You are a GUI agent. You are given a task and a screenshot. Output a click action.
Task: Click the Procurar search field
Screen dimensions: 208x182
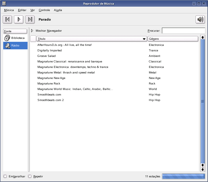(183, 31)
